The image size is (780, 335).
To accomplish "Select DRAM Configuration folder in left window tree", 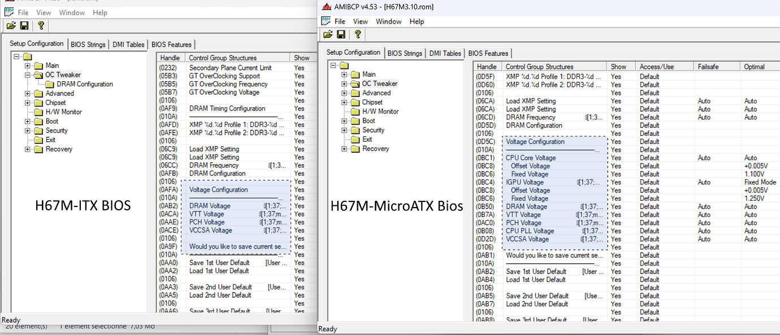I will (x=84, y=84).
